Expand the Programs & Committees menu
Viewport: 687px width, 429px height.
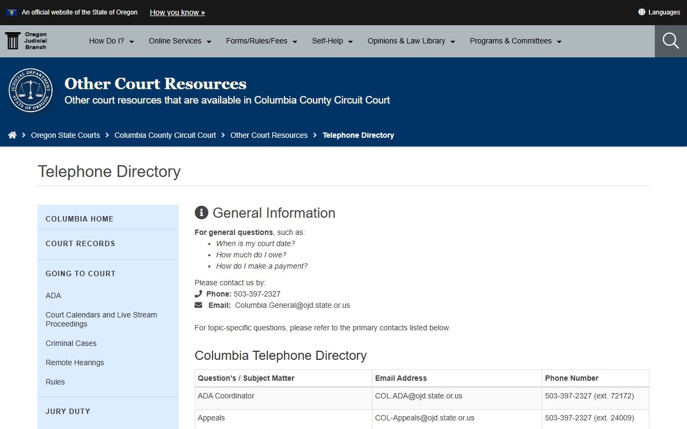(515, 41)
